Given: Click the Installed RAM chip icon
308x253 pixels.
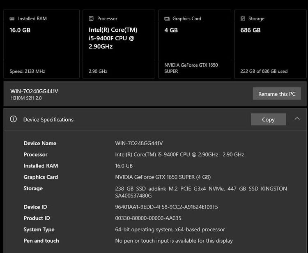Looking at the screenshot, I should pos(12,19).
